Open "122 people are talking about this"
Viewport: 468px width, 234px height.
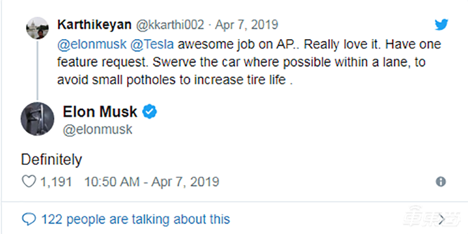pyautogui.click(x=135, y=219)
